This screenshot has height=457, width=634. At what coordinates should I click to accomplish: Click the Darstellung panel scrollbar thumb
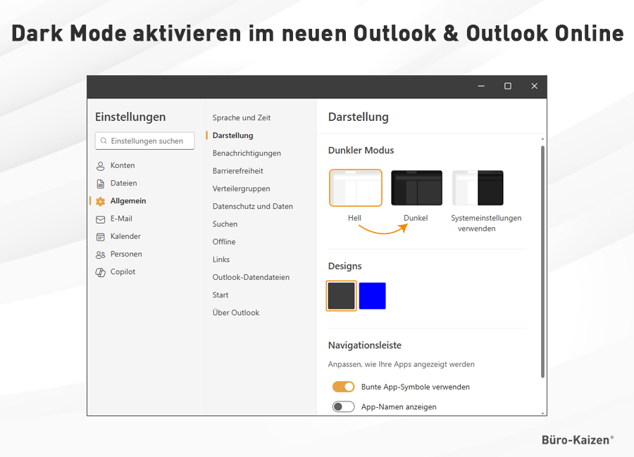[542, 262]
